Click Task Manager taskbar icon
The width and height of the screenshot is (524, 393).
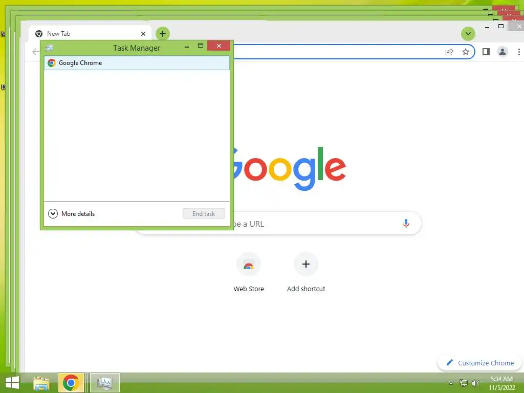[104, 383]
